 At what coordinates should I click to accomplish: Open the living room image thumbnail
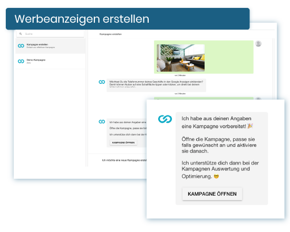[180, 57]
